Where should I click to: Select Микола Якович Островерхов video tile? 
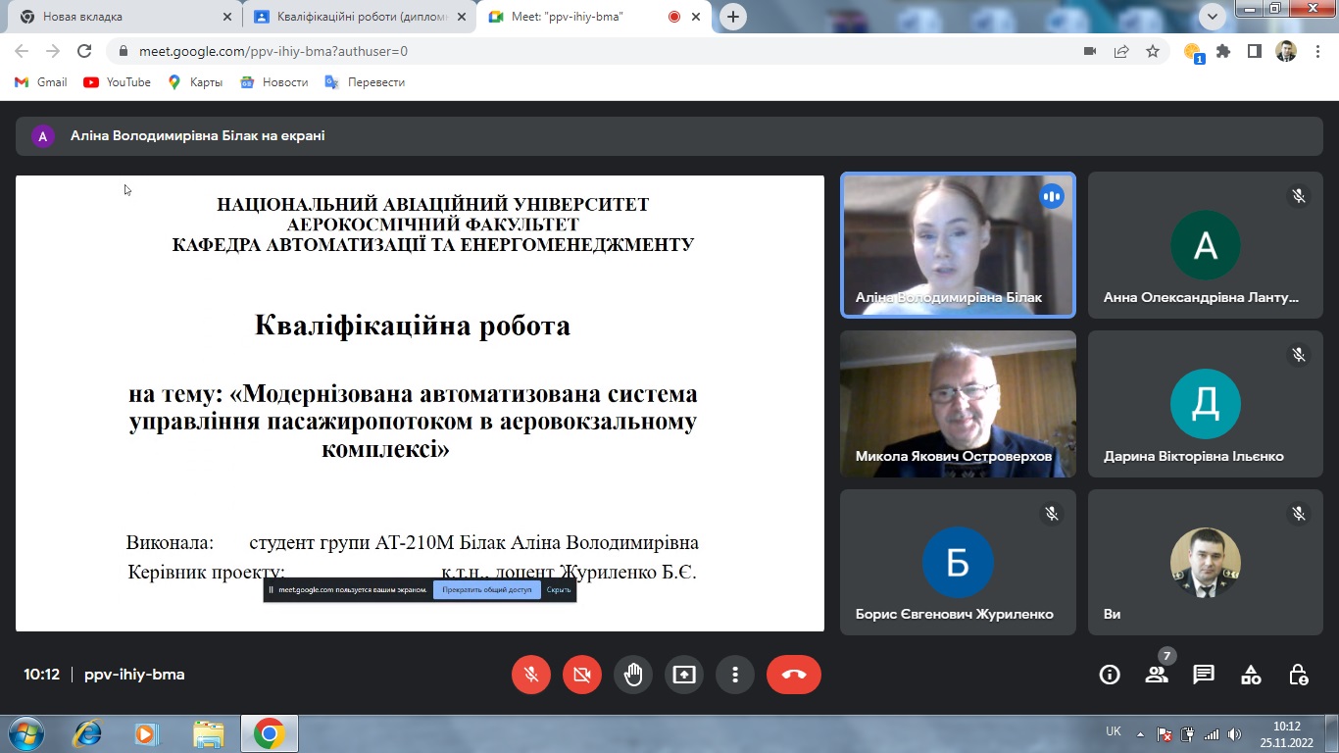[x=958, y=404]
